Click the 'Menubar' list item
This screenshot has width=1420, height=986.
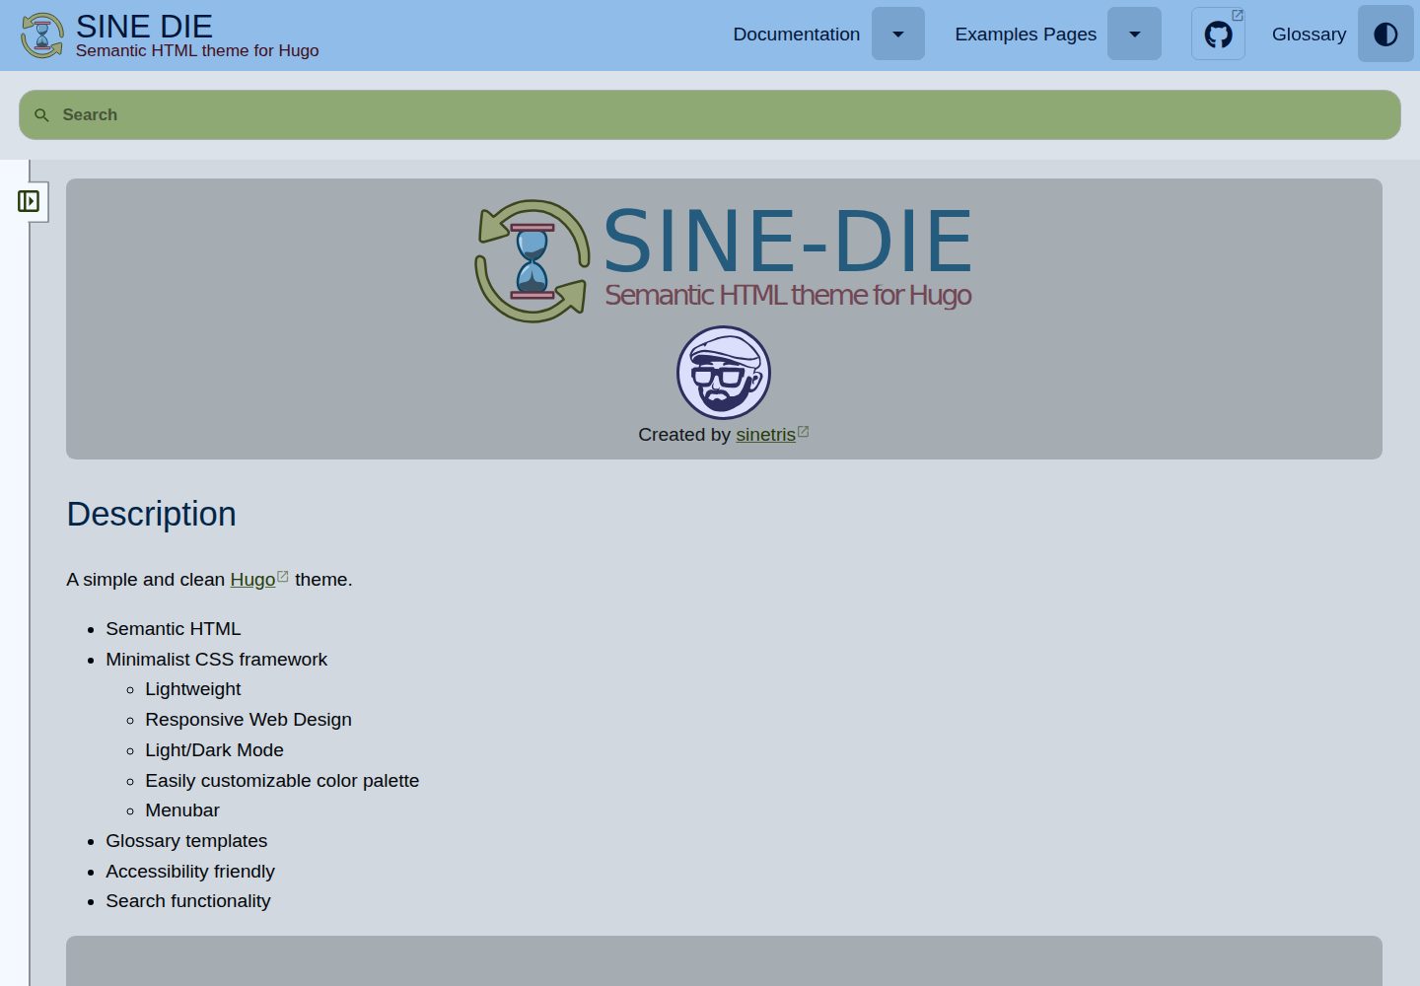tap(182, 810)
